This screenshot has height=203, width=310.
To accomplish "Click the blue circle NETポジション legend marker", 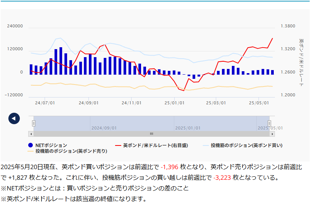I will pyautogui.click(x=31, y=145).
